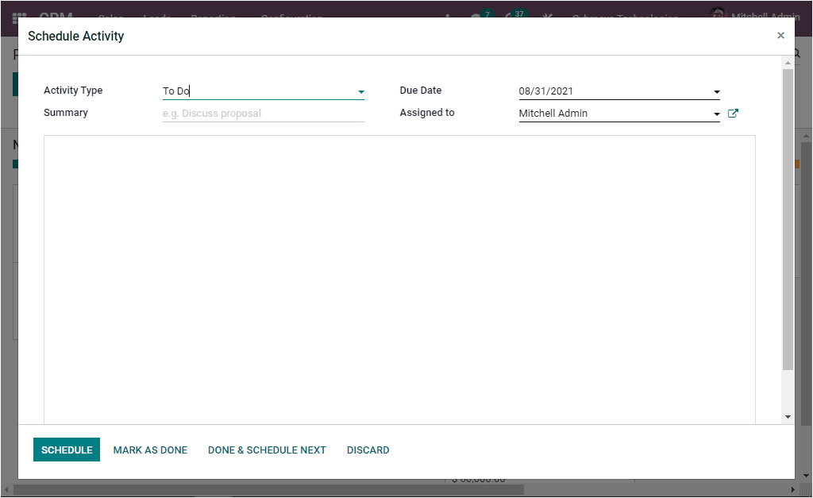Screen dimensions: 813x498
Task: Open the Activity Type dropdown
Action: 361,91
